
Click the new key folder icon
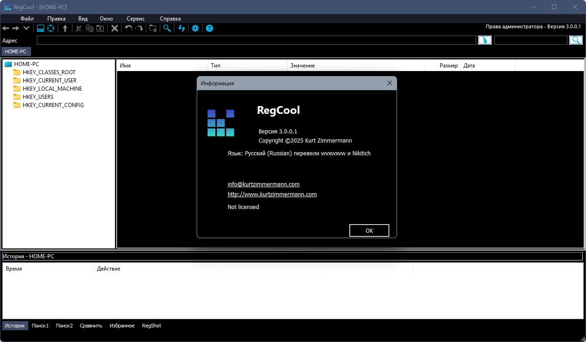point(153,28)
